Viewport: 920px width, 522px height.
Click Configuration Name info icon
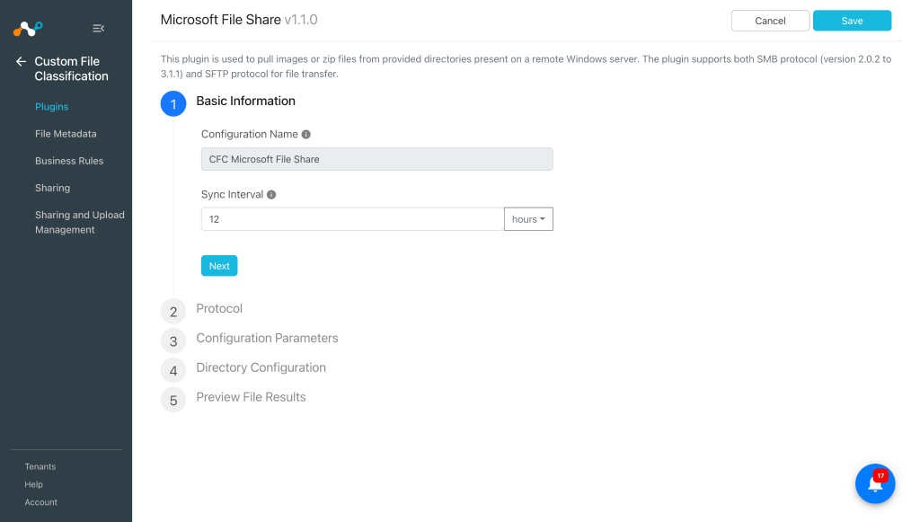(x=305, y=134)
